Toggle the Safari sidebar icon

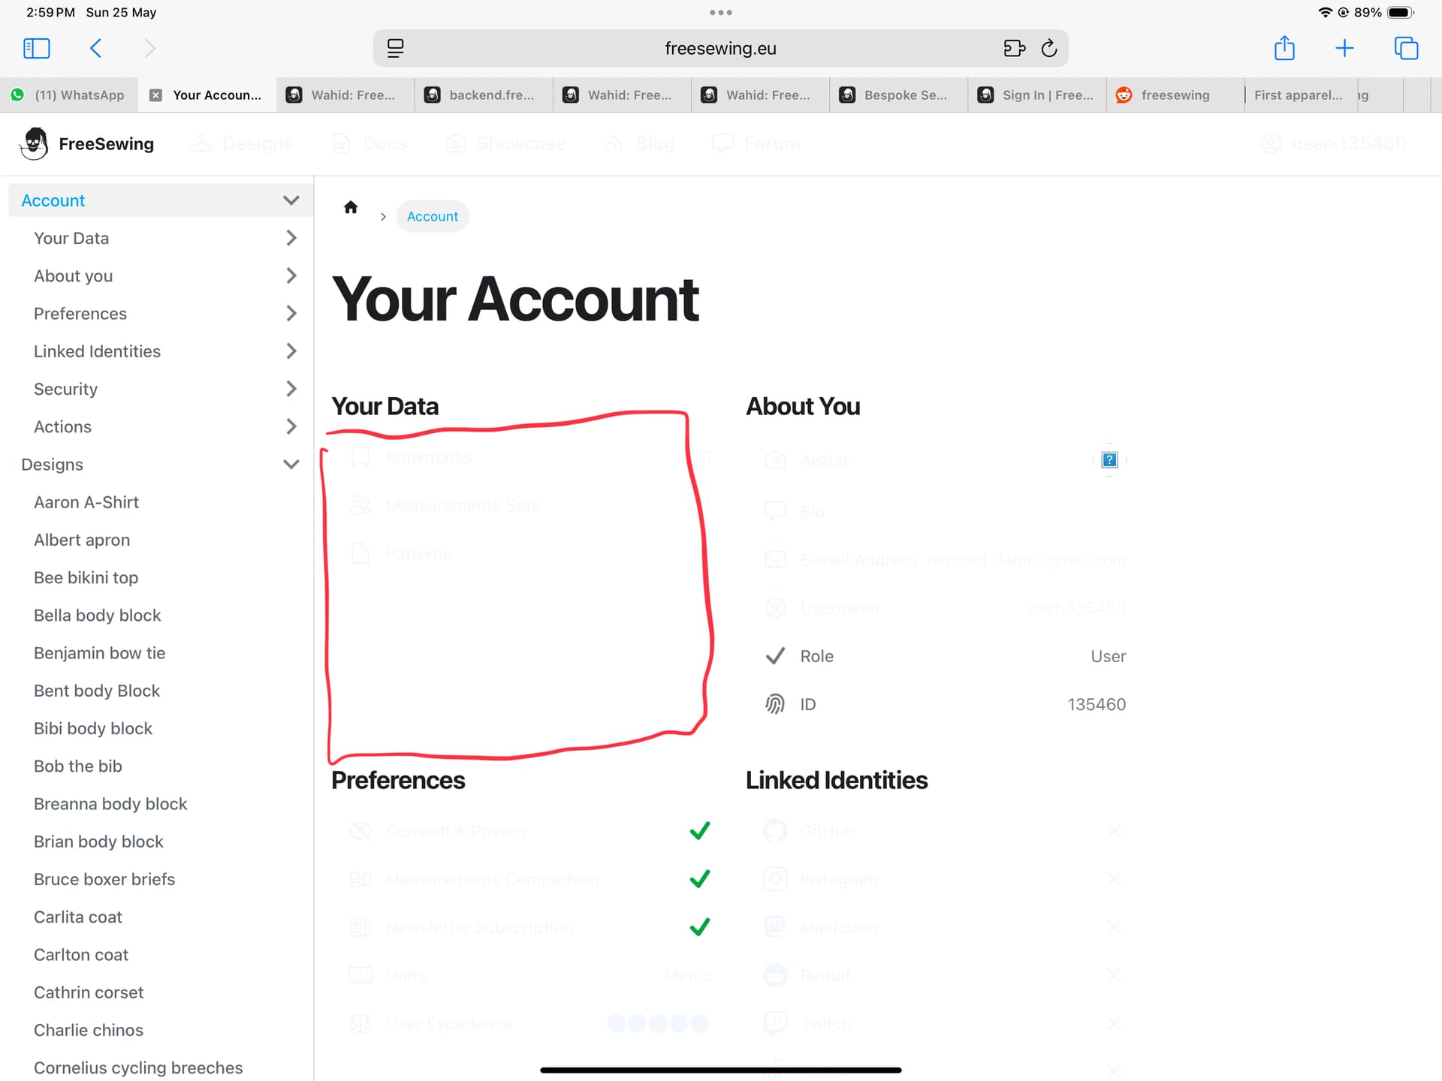(36, 49)
